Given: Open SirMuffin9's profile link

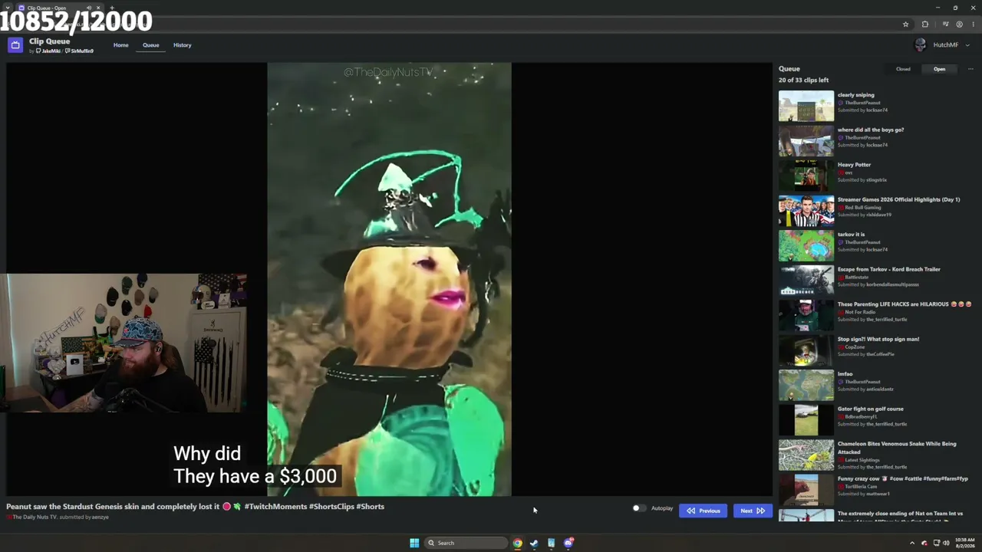Looking at the screenshot, I should pos(80,51).
